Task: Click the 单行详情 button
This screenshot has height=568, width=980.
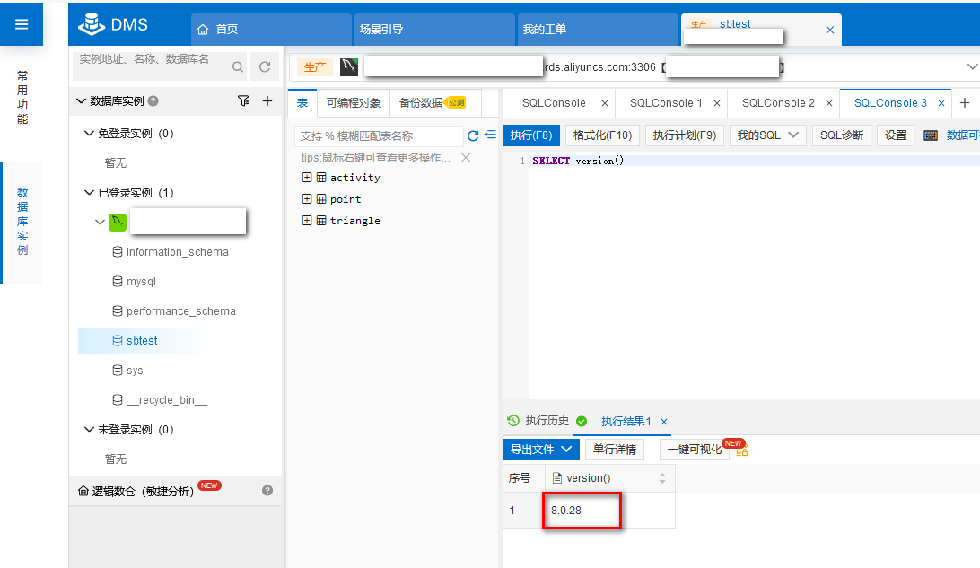Action: click(x=616, y=449)
